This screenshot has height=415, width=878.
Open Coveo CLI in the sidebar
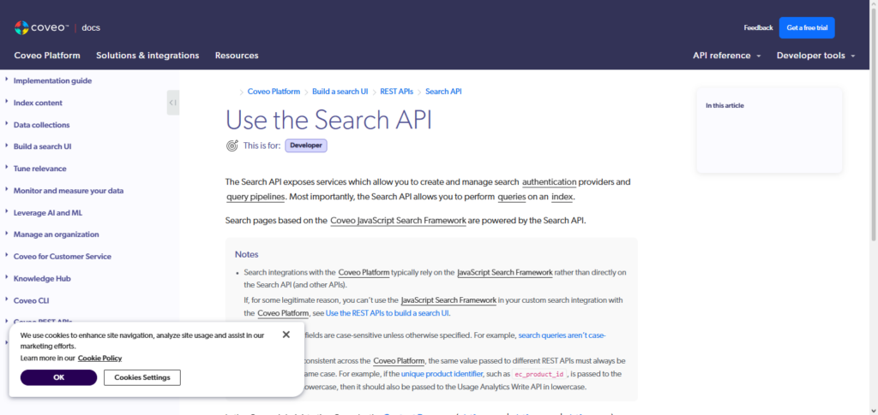point(32,300)
